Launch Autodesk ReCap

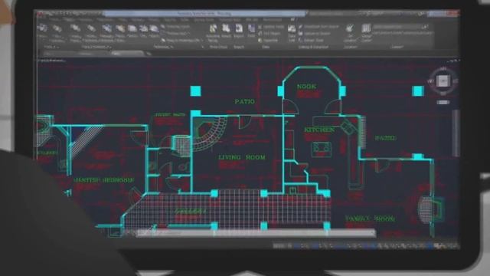[x=213, y=28]
